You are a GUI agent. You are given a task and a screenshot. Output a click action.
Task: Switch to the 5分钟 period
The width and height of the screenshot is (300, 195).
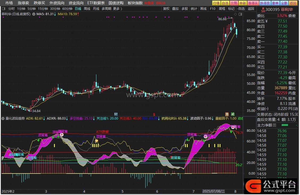tap(32, 9)
